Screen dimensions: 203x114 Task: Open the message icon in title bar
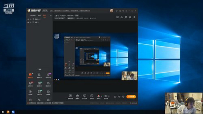[117, 11]
